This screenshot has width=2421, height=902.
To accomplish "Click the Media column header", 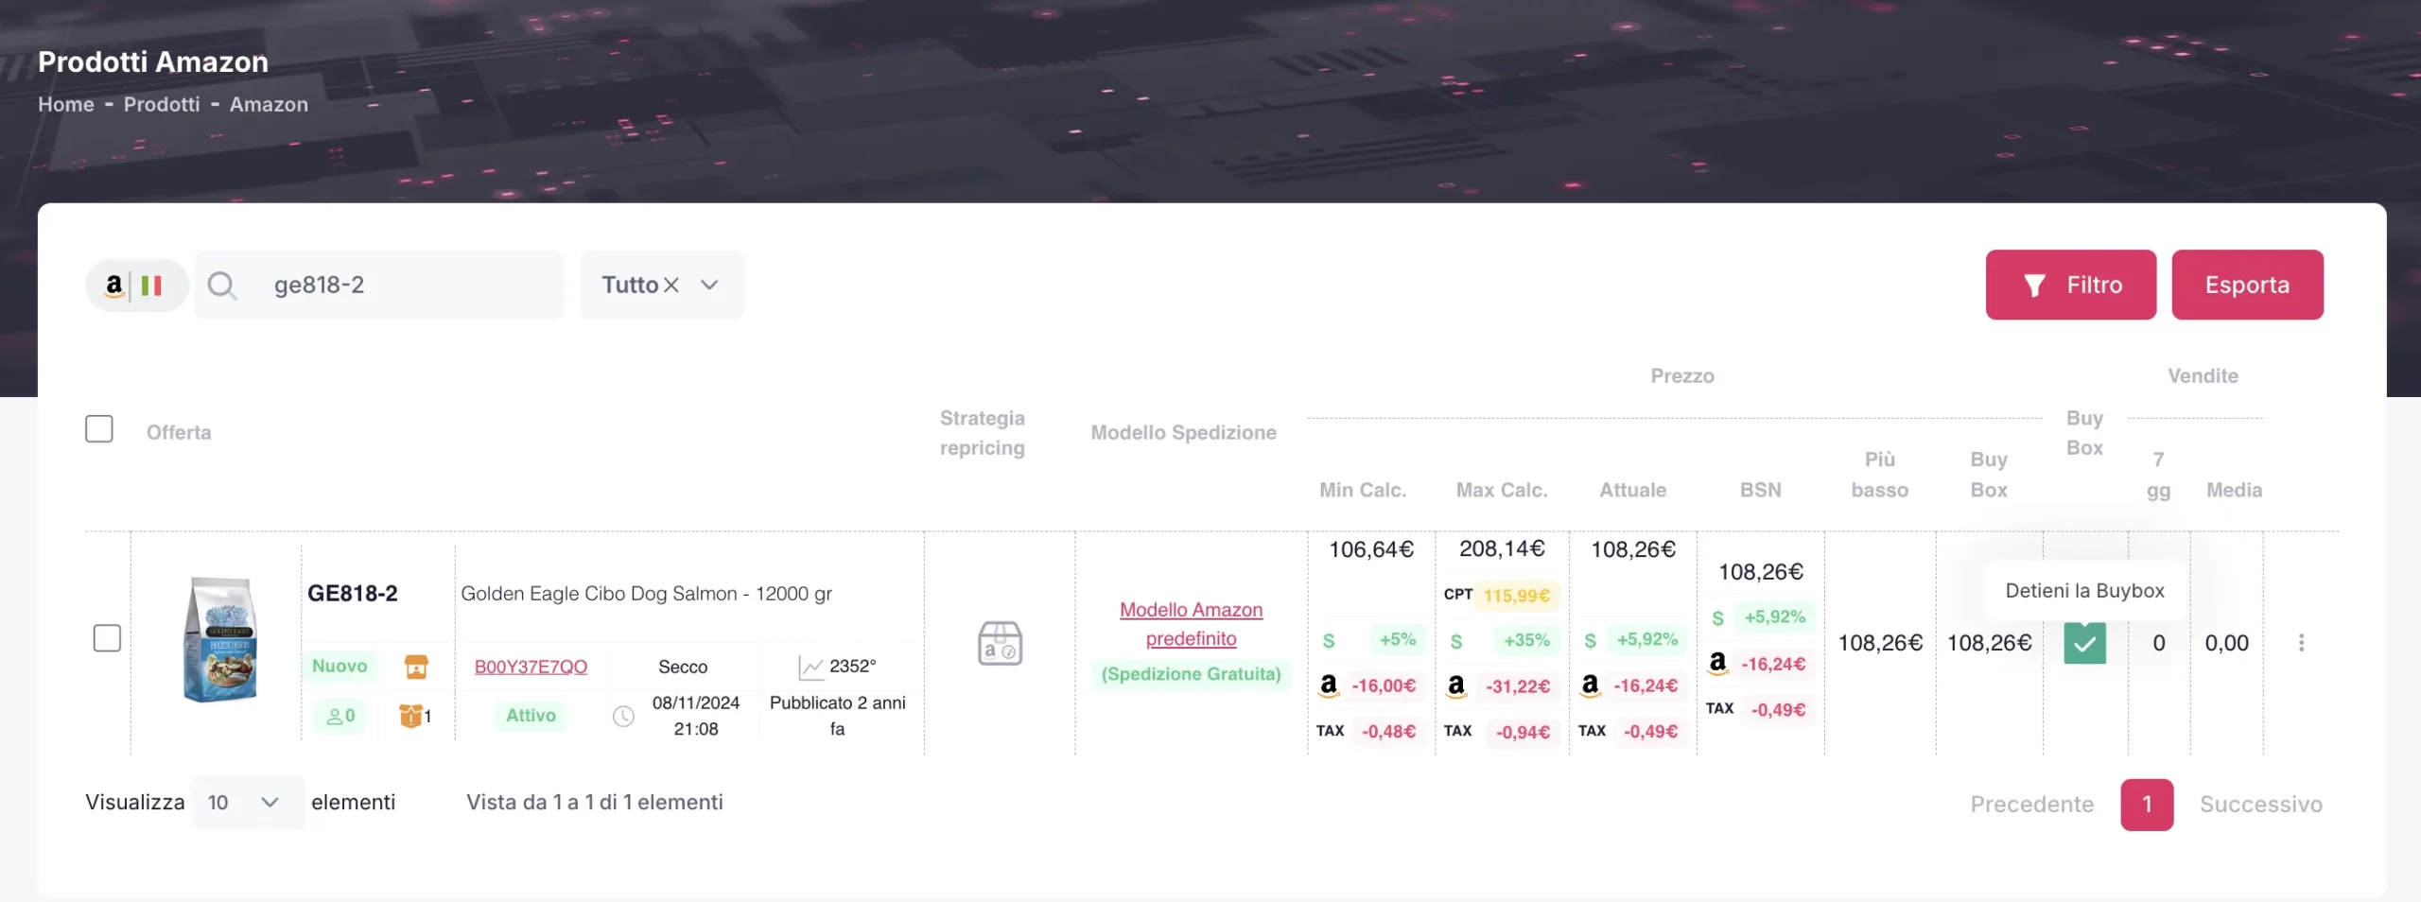I will pos(2235,490).
